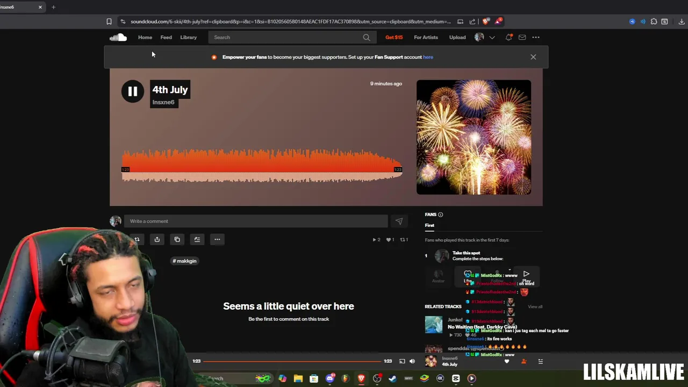
Task: Open the Next up queue list
Action: click(540, 361)
